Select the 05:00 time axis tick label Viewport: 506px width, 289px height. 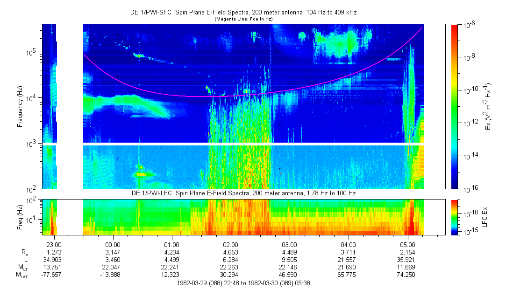(407, 244)
